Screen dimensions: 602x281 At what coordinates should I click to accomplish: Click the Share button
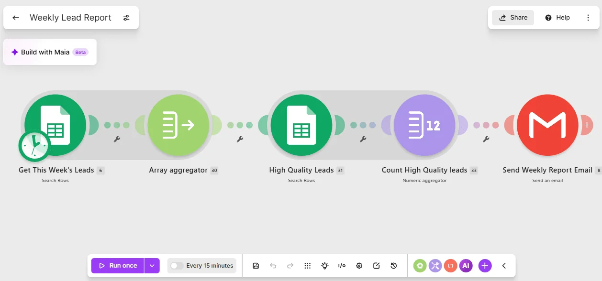513,18
